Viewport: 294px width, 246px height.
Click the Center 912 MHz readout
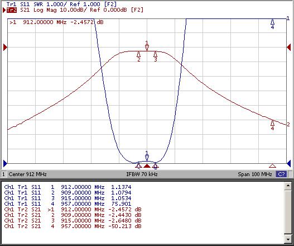(27, 174)
